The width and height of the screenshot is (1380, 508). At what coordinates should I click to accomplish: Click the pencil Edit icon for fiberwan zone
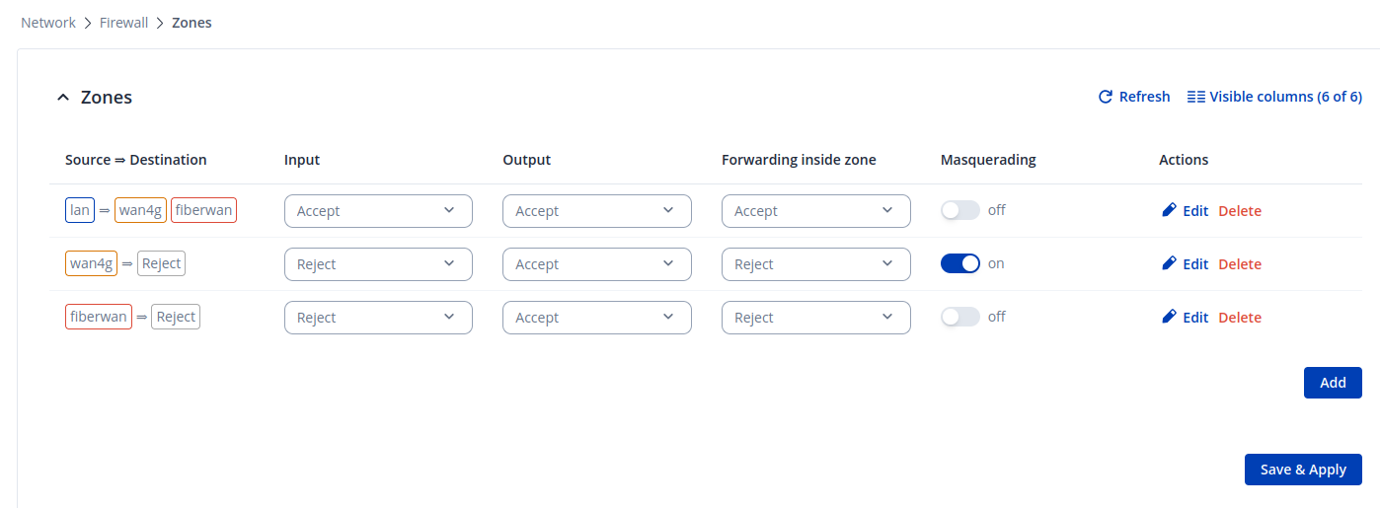point(1169,317)
